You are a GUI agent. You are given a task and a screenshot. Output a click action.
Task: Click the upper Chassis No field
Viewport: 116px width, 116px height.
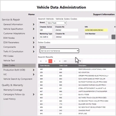point(67,30)
